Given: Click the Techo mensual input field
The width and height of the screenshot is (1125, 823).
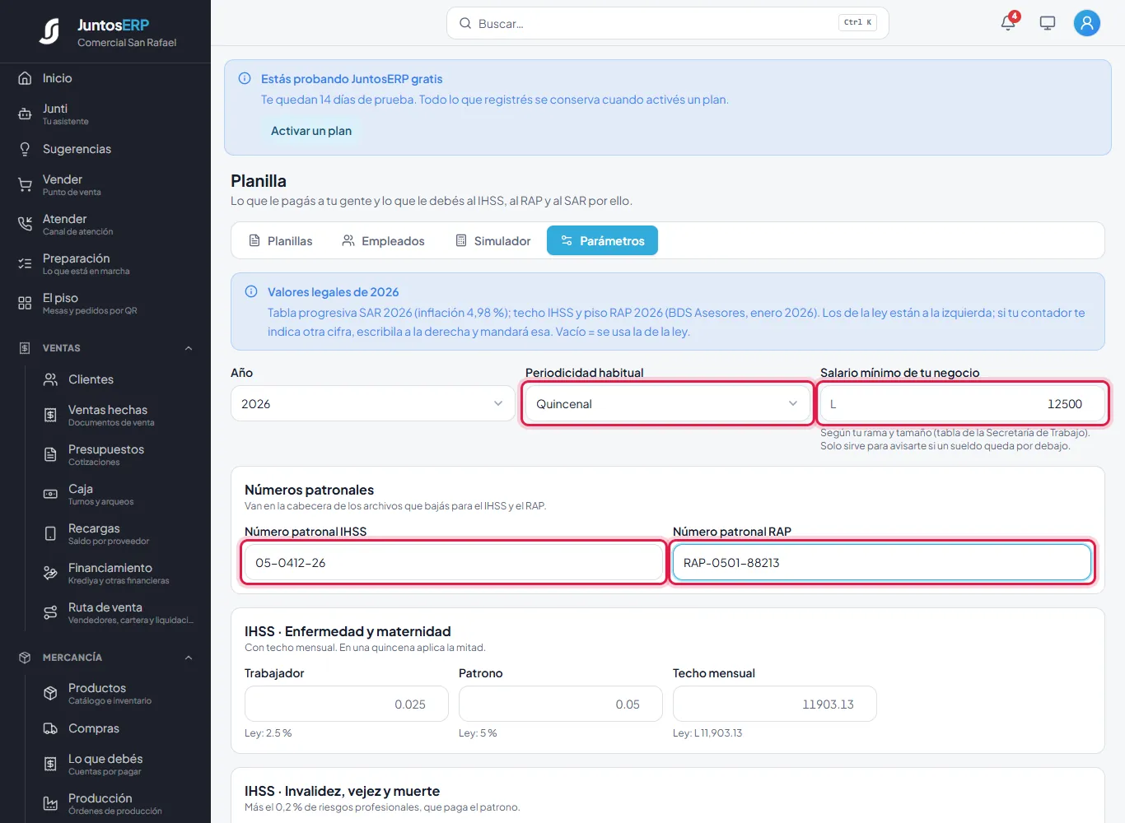Looking at the screenshot, I should coord(775,704).
